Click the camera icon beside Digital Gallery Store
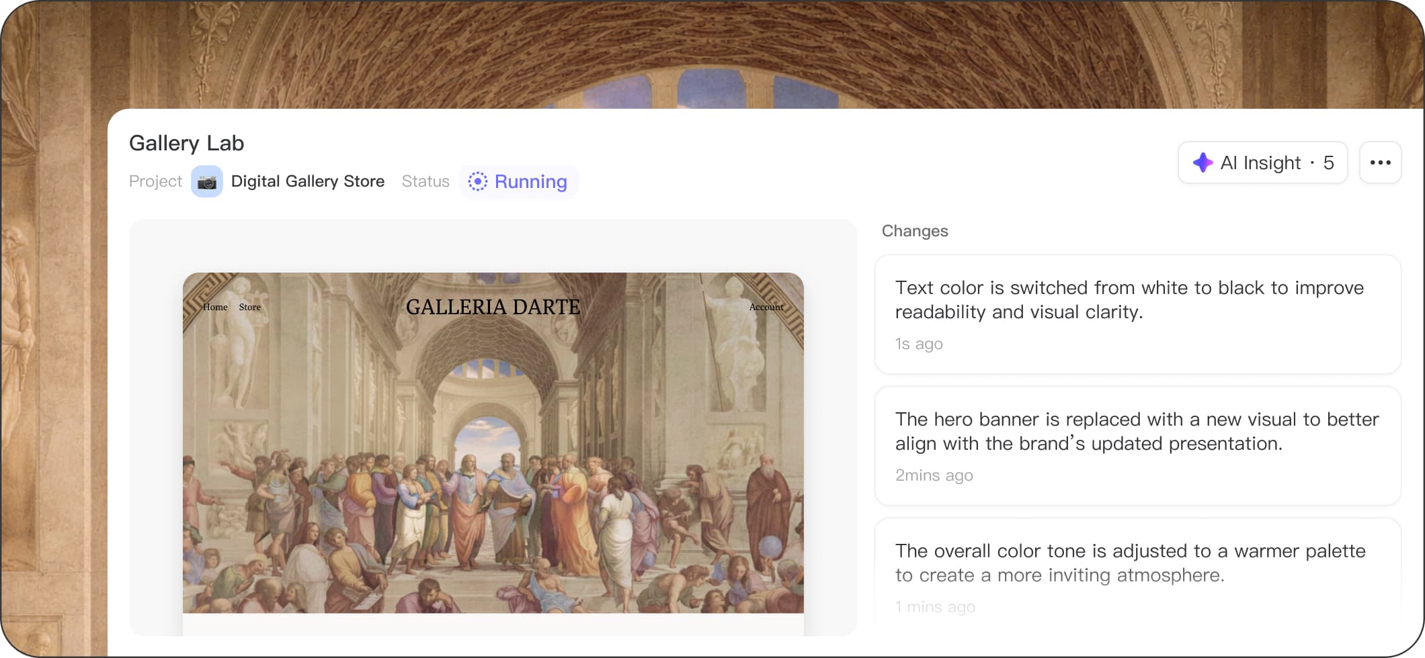 (207, 182)
